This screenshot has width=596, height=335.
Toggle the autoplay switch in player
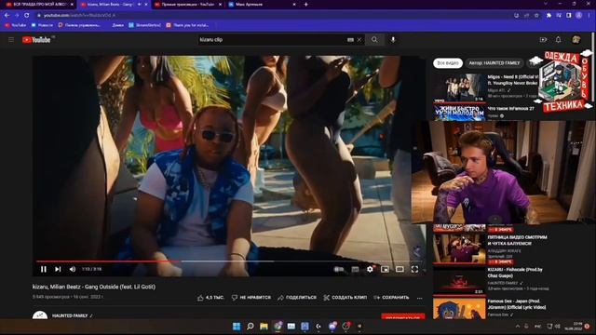pos(339,269)
